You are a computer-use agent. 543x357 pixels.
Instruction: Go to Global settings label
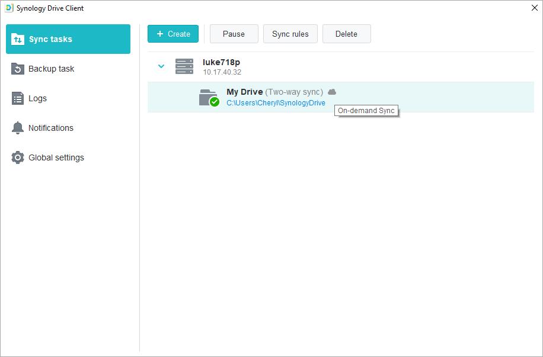pos(56,157)
